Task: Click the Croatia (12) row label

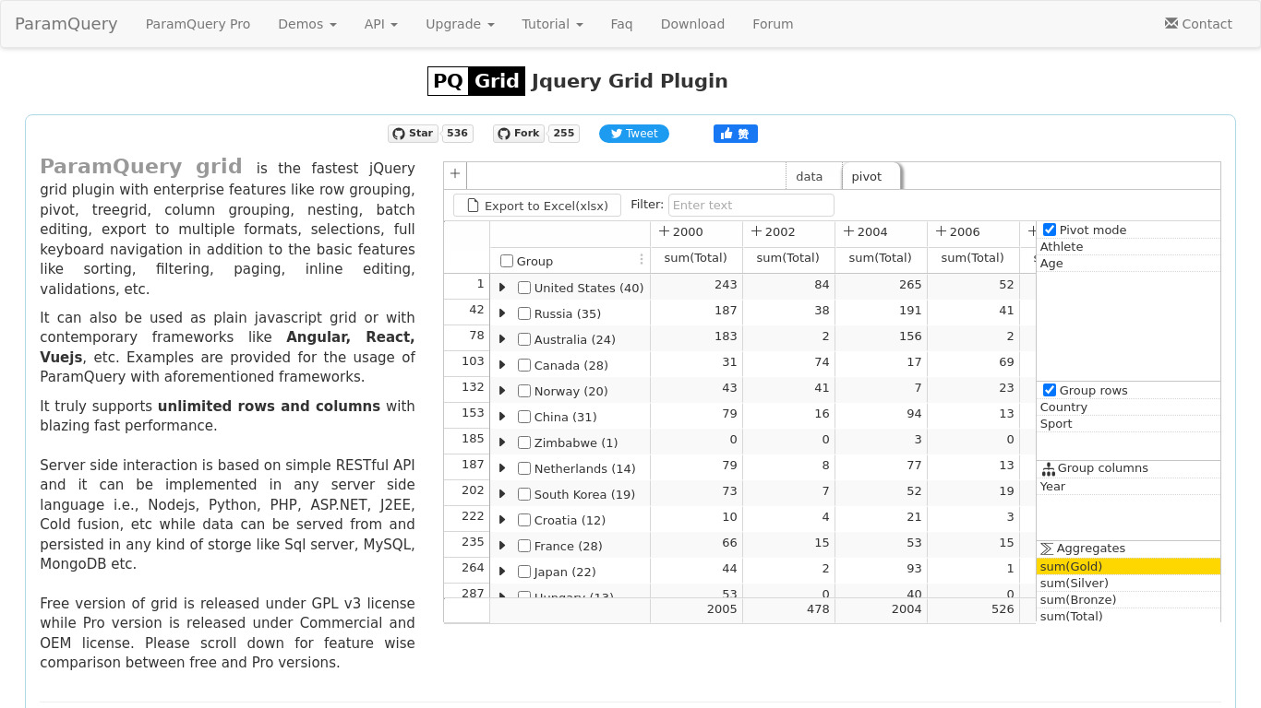Action: point(570,520)
